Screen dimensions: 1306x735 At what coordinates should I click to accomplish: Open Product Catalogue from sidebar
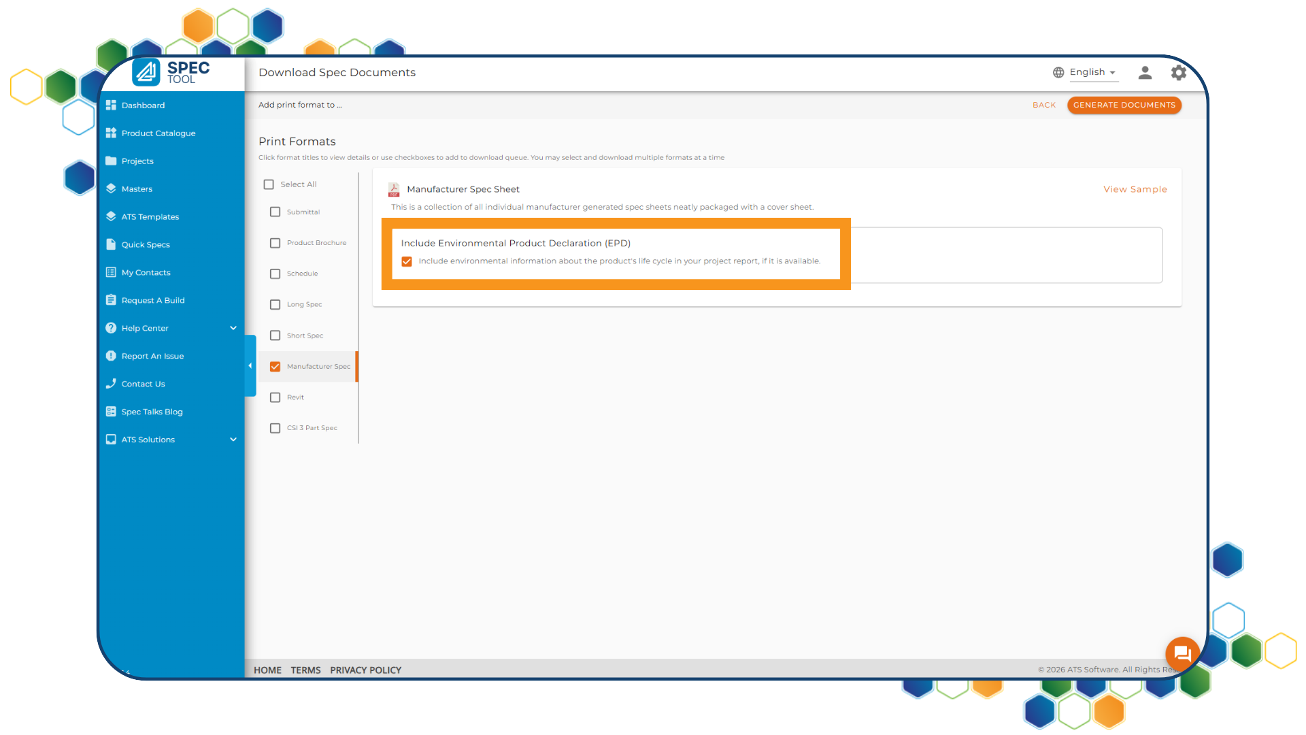(158, 133)
